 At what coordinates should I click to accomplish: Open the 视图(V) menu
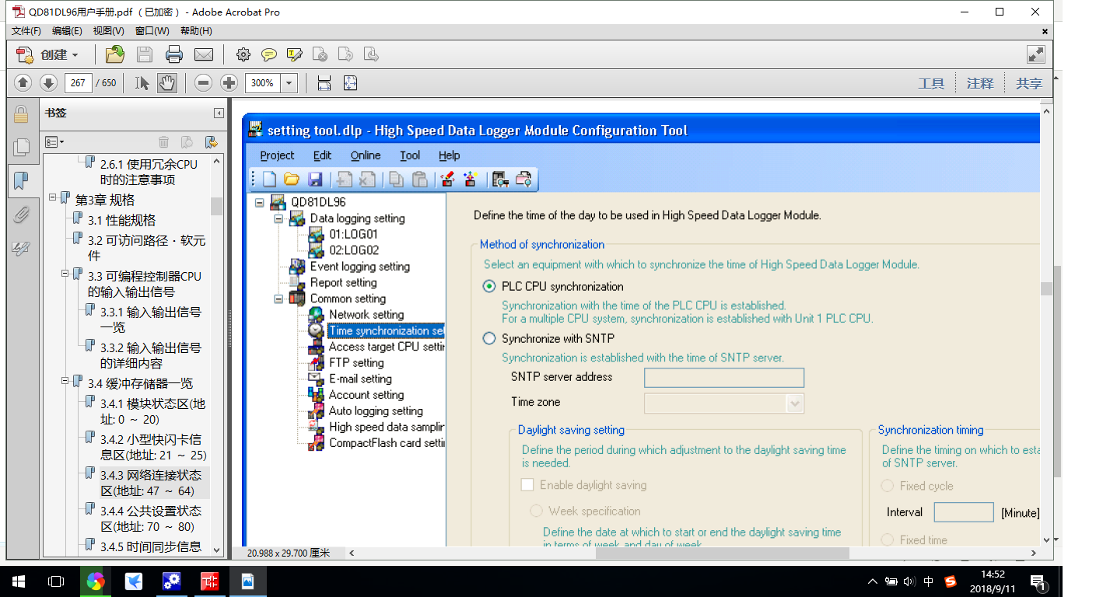(108, 31)
